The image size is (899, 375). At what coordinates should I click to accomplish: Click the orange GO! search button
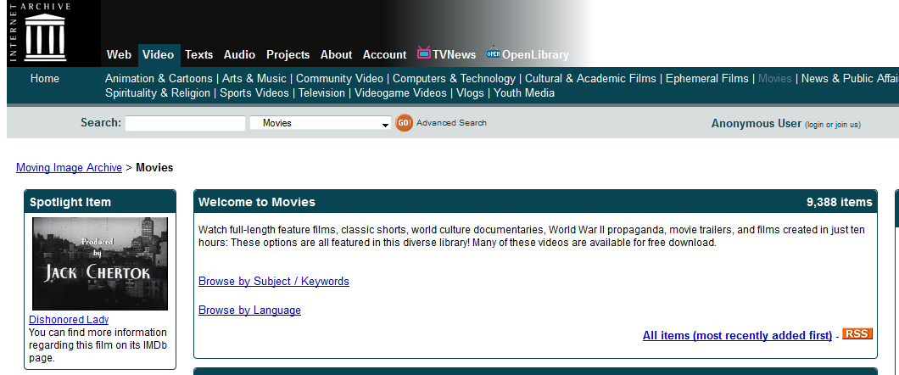[x=404, y=123]
